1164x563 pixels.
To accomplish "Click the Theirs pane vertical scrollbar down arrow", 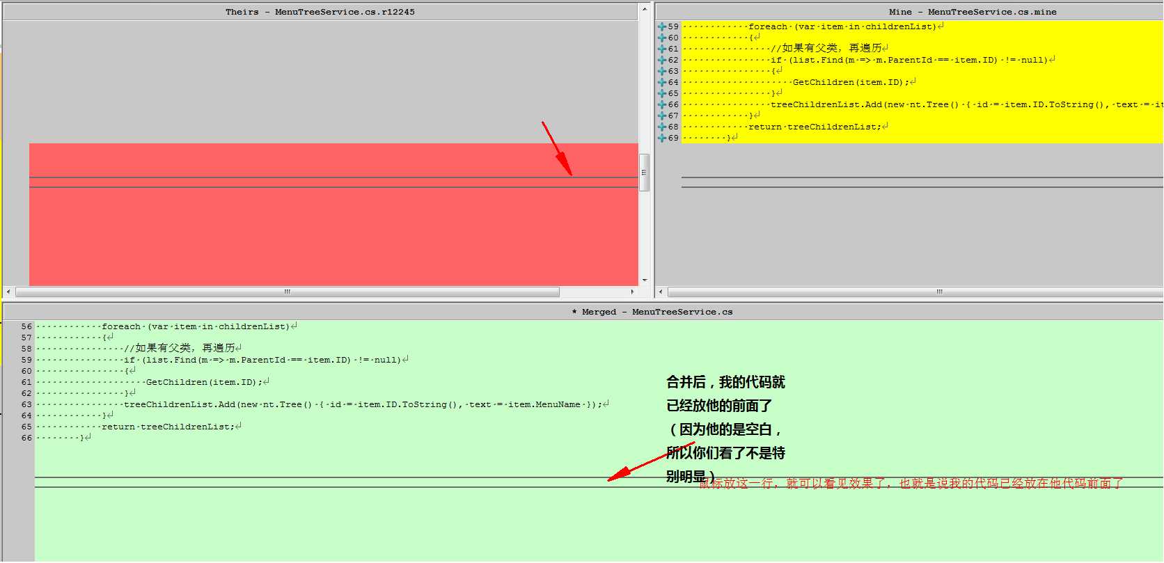I will pyautogui.click(x=645, y=280).
